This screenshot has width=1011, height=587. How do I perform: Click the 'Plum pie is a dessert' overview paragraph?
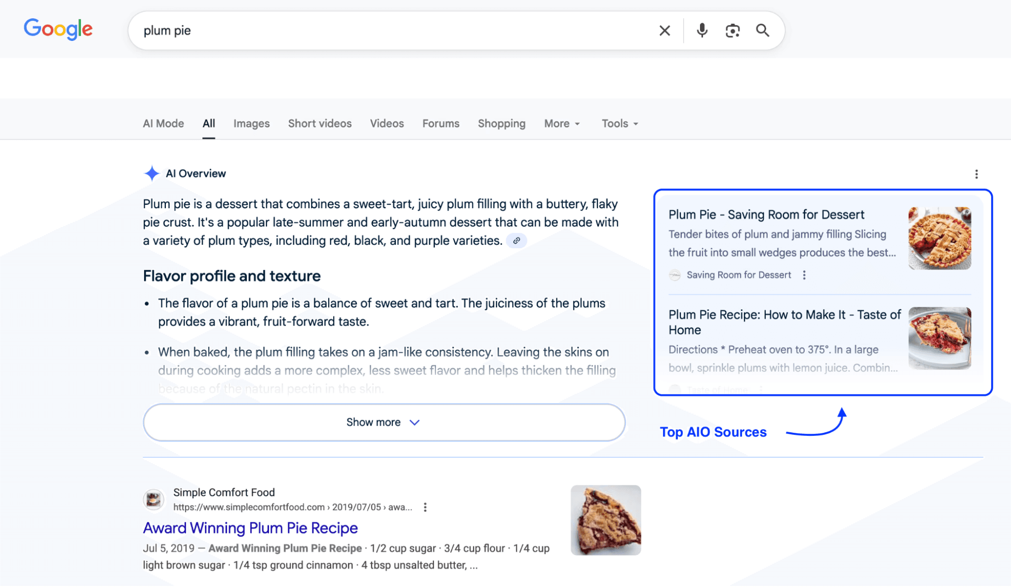pos(381,222)
